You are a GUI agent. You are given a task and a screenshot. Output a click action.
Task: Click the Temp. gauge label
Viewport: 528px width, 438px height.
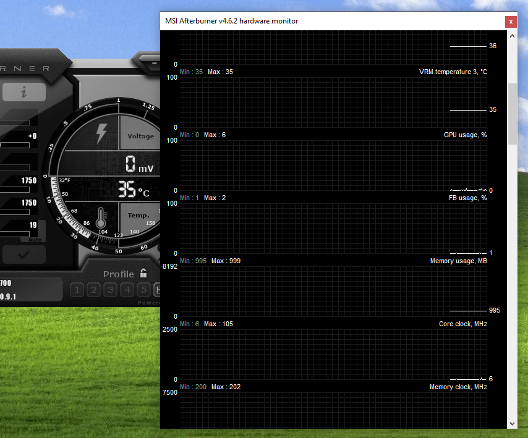[x=138, y=216]
